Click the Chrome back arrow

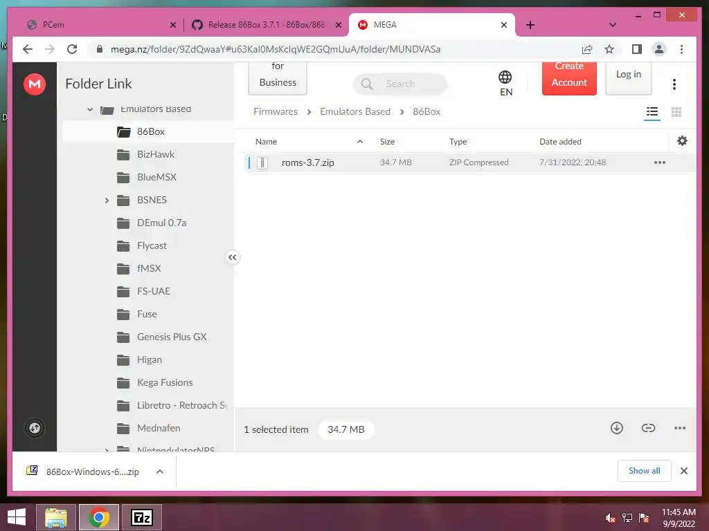(28, 49)
